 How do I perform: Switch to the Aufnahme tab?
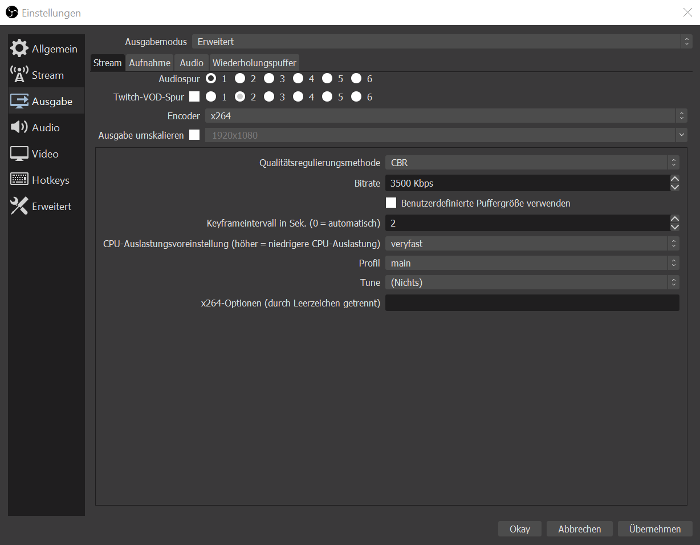pos(149,63)
